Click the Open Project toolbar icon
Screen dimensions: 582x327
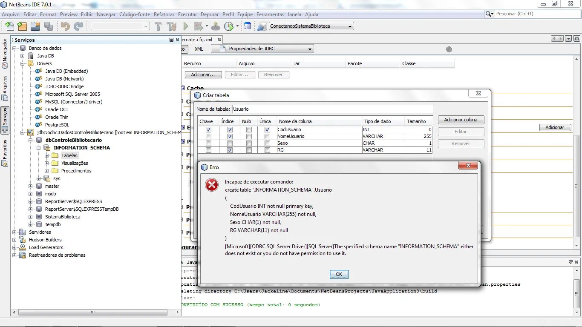click(x=35, y=26)
